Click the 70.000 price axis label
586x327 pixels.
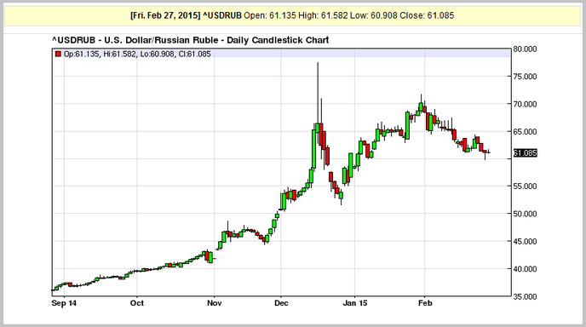coord(525,104)
